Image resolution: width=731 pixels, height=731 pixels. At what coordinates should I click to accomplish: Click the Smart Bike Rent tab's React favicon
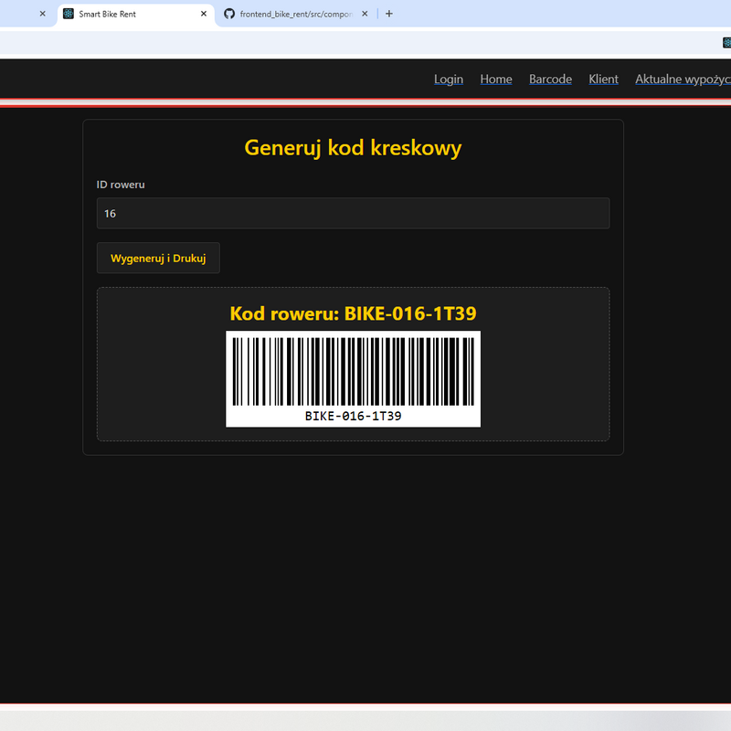(x=69, y=14)
